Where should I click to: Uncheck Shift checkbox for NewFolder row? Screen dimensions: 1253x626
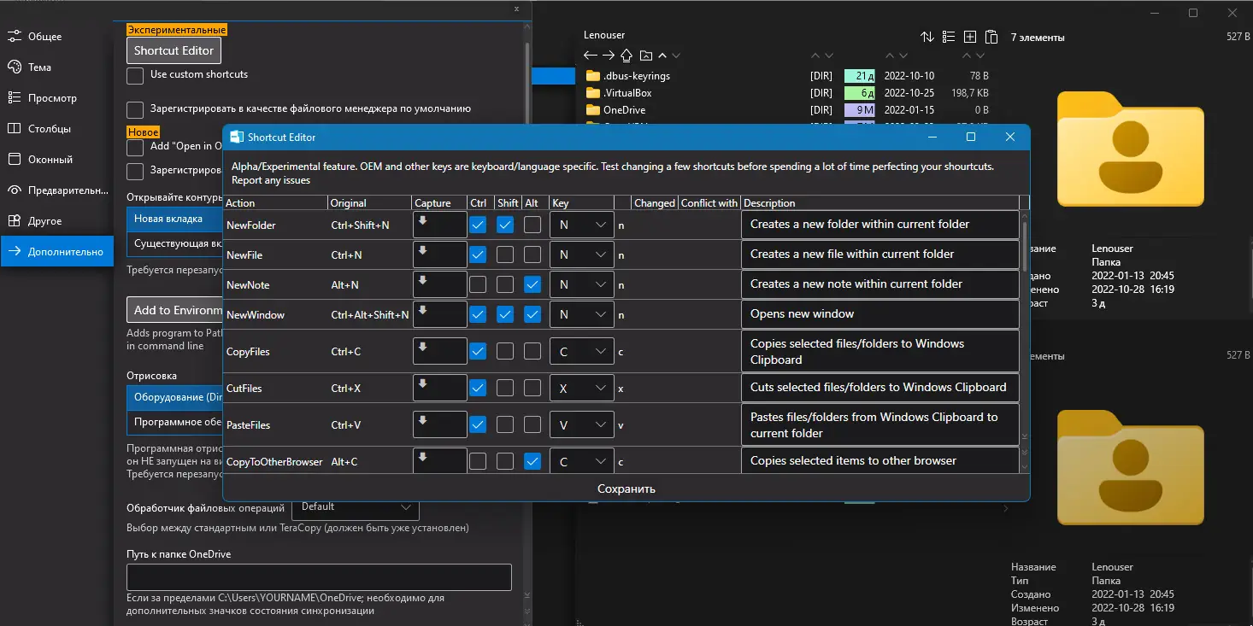click(505, 225)
